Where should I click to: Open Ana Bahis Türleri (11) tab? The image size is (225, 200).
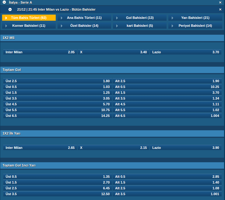[x=84, y=18]
